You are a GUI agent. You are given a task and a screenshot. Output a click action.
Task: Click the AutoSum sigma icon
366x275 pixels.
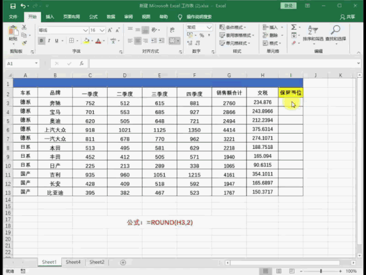pos(293,27)
